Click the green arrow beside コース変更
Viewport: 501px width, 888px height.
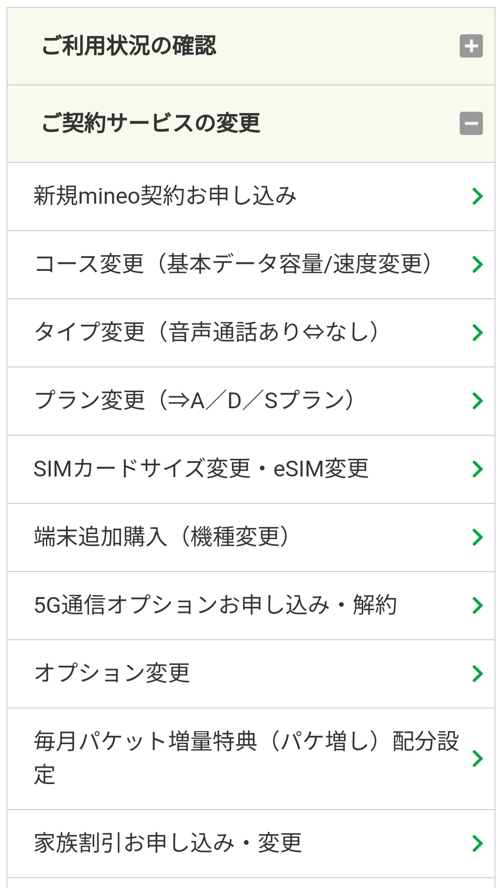pos(477,264)
